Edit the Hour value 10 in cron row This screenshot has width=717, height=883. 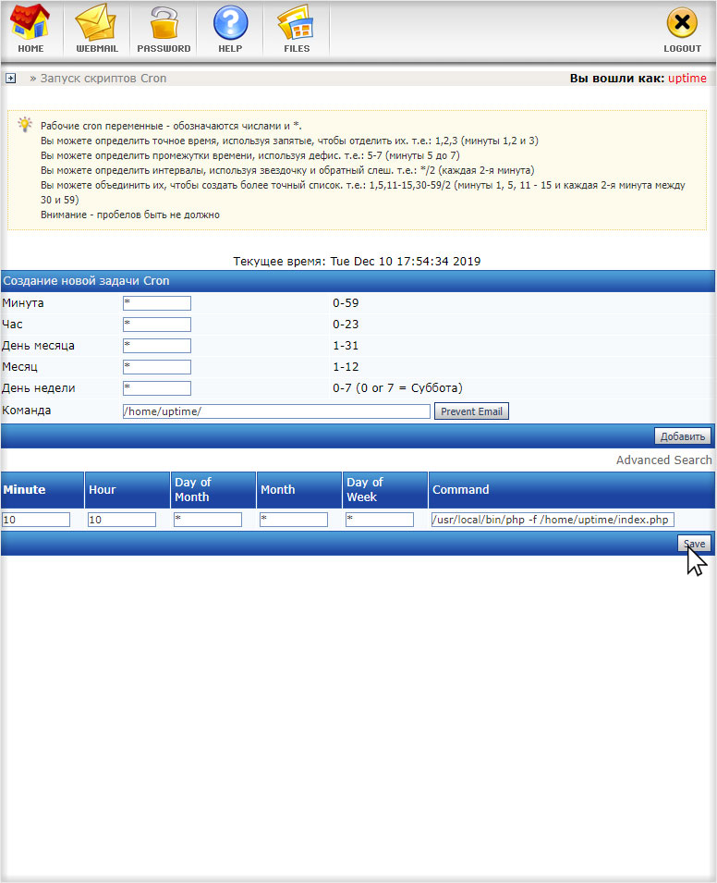[122, 520]
